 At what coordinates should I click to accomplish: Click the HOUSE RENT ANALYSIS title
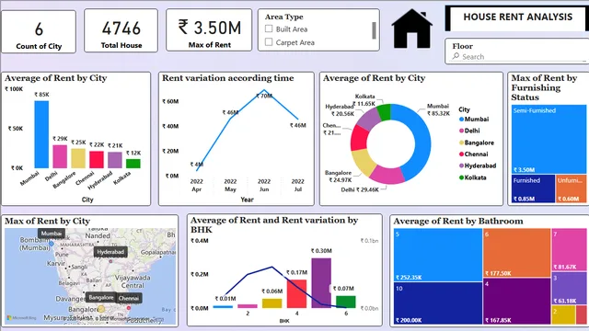pyautogui.click(x=517, y=17)
